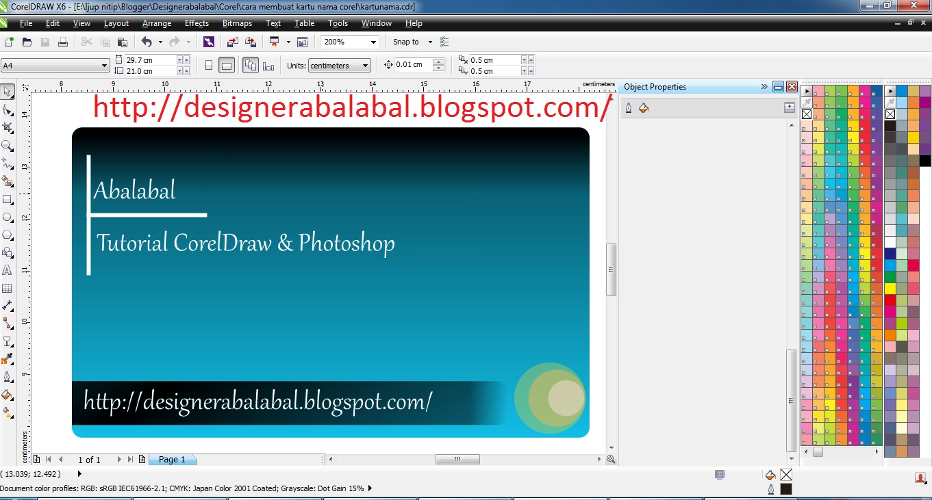Click the Print toolbar icon

click(x=63, y=42)
